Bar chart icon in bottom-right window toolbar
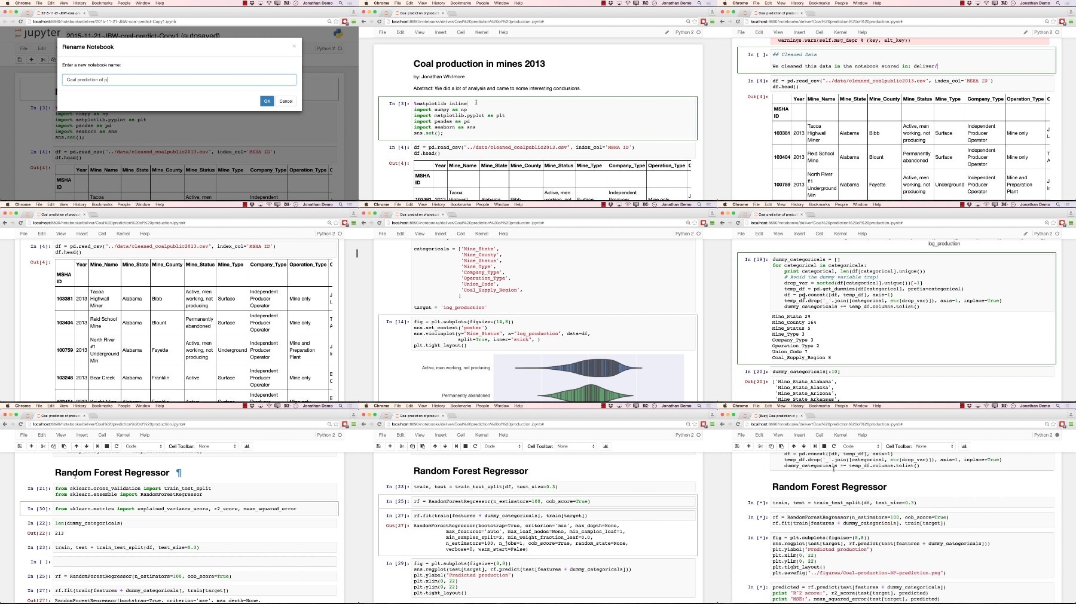This screenshot has height=604, width=1076. pyautogui.click(x=964, y=446)
